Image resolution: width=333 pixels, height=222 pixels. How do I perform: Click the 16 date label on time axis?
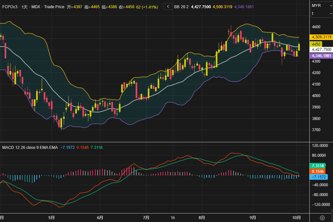click(173, 217)
